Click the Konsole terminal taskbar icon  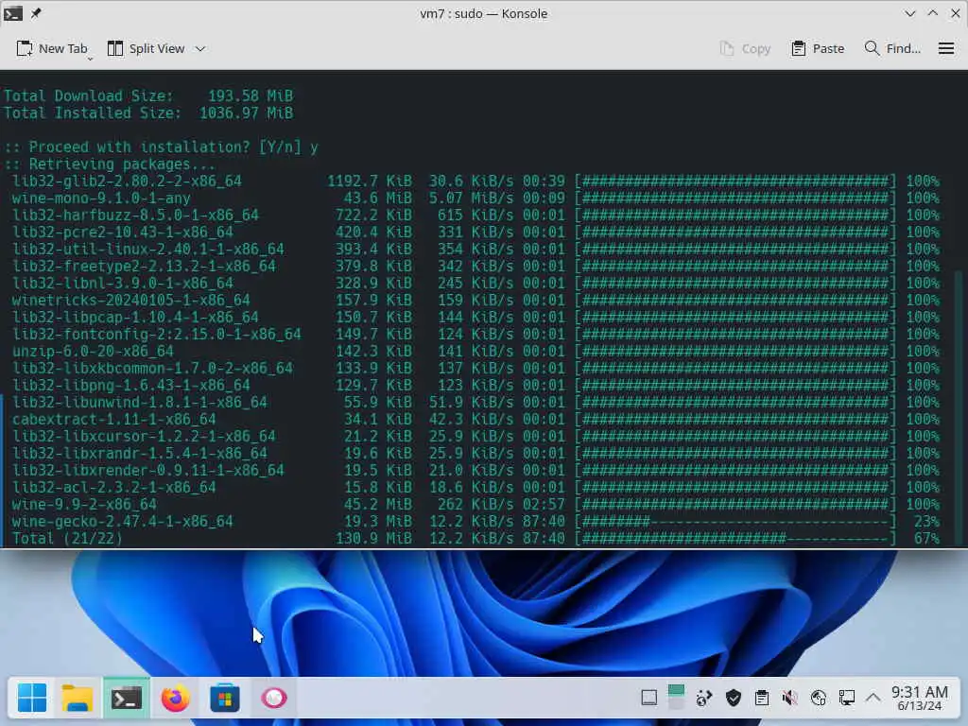click(127, 699)
